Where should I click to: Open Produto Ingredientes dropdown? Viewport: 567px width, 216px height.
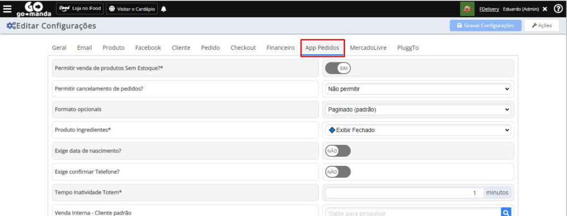(x=418, y=130)
